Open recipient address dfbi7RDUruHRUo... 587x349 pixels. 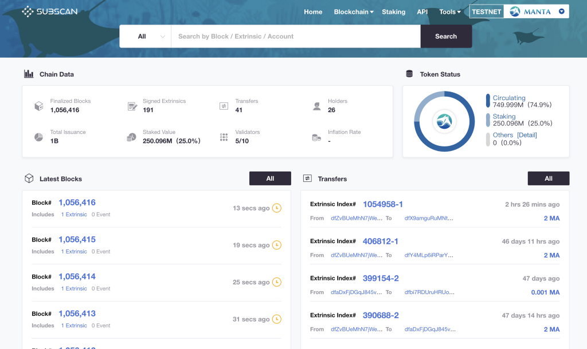pos(429,292)
